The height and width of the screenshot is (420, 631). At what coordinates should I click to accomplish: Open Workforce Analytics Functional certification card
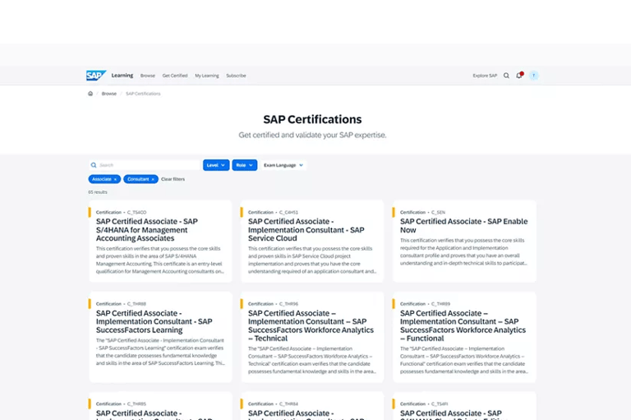[x=464, y=337]
